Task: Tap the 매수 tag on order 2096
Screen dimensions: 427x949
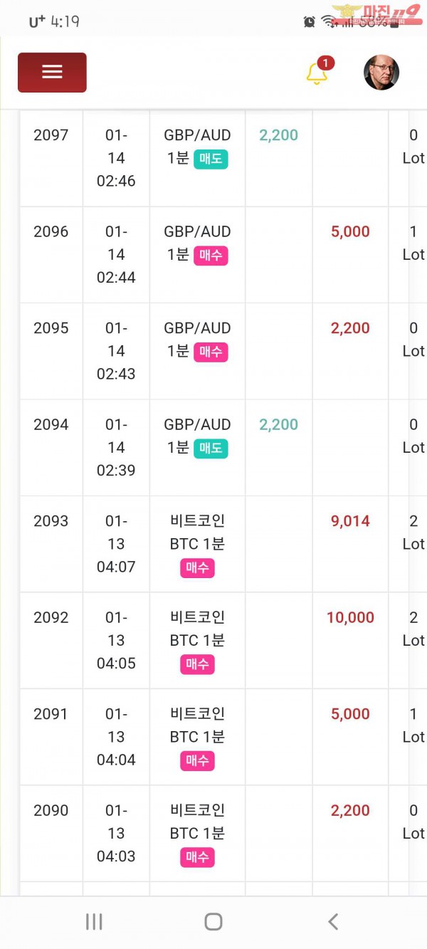Action: tap(211, 256)
